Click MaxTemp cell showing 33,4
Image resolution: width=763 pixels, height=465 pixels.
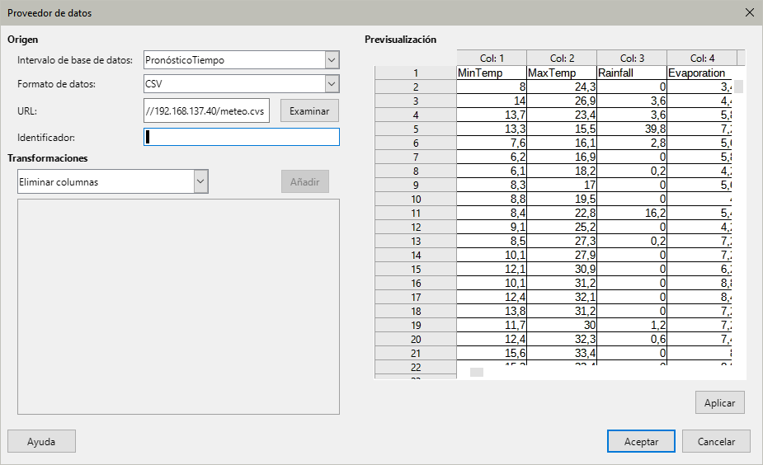(x=562, y=353)
